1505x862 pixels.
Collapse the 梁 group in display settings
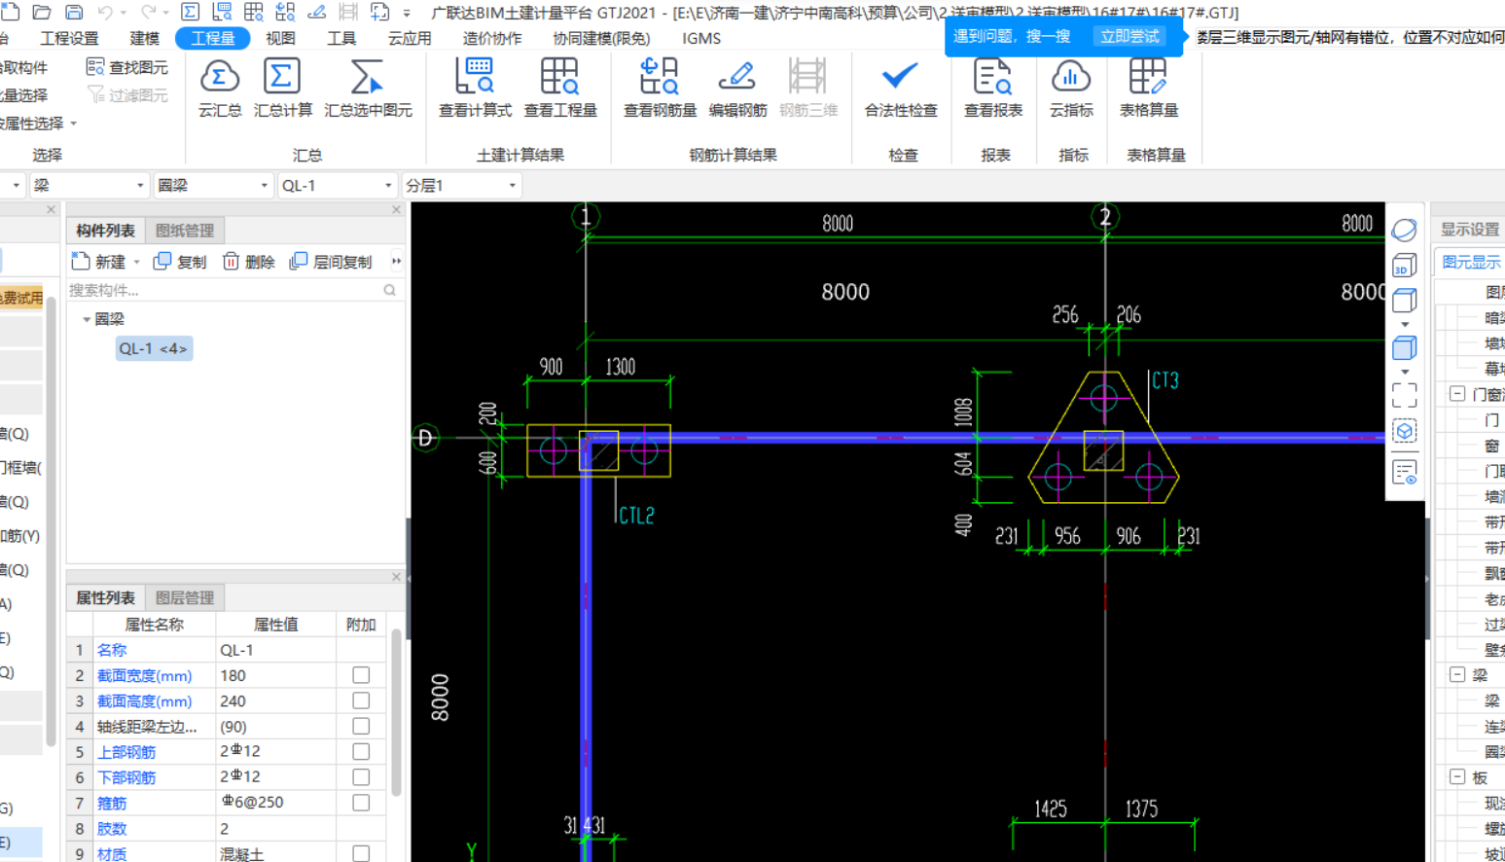pyautogui.click(x=1457, y=674)
